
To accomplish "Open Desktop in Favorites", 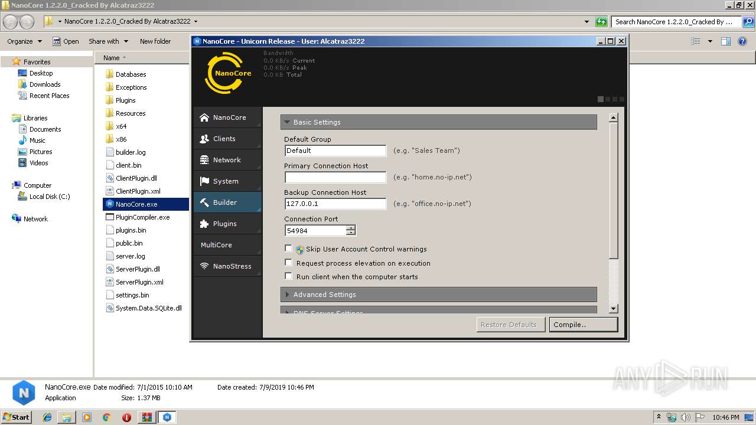I will [41, 73].
